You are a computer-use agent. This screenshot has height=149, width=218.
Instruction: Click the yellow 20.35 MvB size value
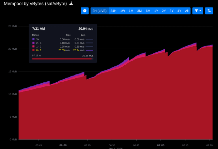[64, 50]
